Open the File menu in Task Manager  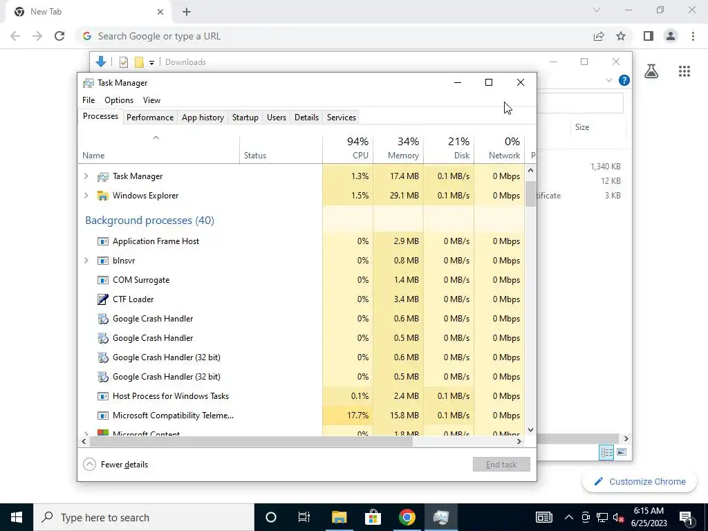coord(88,100)
